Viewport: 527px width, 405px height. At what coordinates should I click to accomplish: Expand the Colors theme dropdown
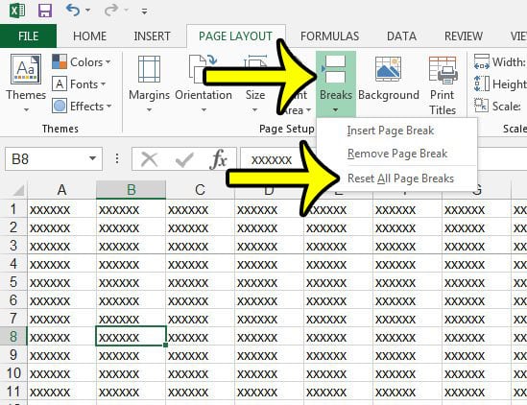[82, 62]
